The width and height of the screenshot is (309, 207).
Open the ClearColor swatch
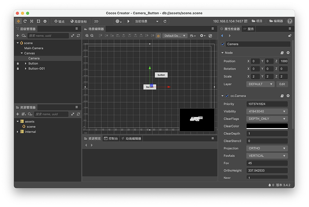click(x=267, y=126)
